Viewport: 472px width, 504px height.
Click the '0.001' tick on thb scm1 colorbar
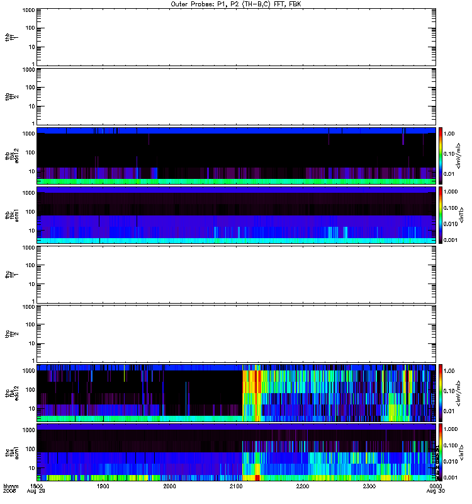point(451,240)
